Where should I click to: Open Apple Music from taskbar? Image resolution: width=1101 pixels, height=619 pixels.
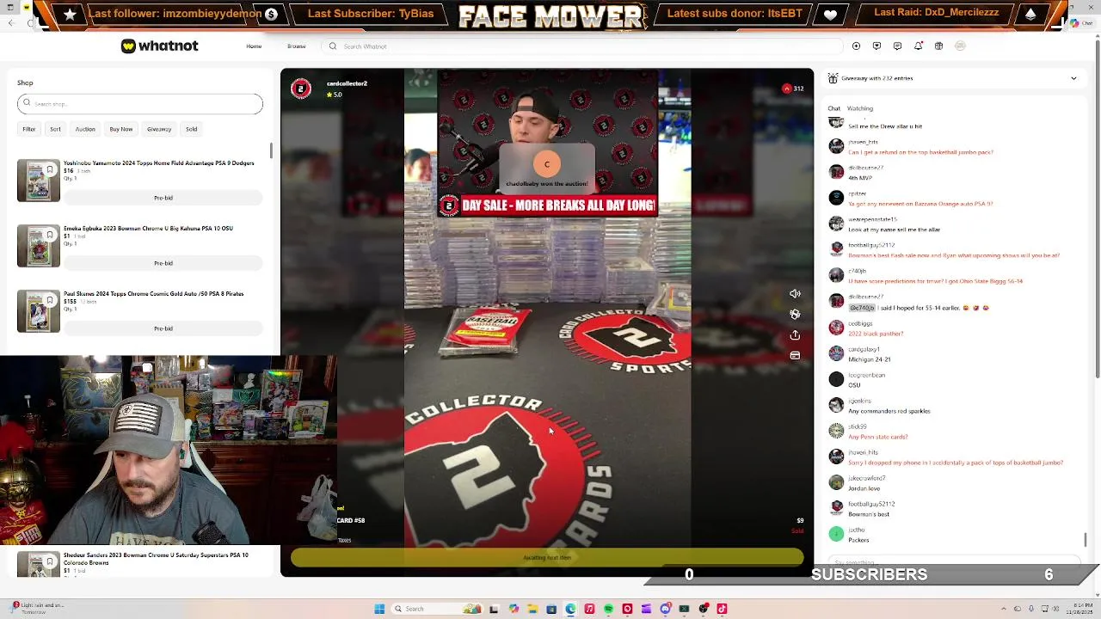pyautogui.click(x=589, y=609)
